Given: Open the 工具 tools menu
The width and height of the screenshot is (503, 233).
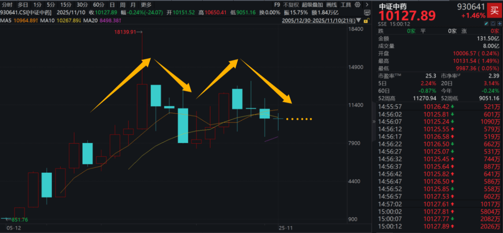Looking at the screenshot, I should point(346,5).
